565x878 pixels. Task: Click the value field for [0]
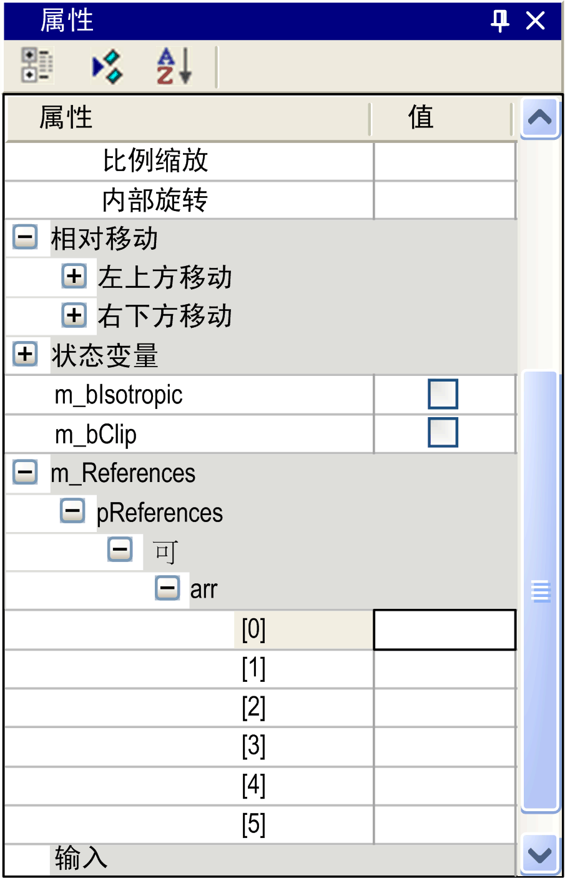coord(445,629)
